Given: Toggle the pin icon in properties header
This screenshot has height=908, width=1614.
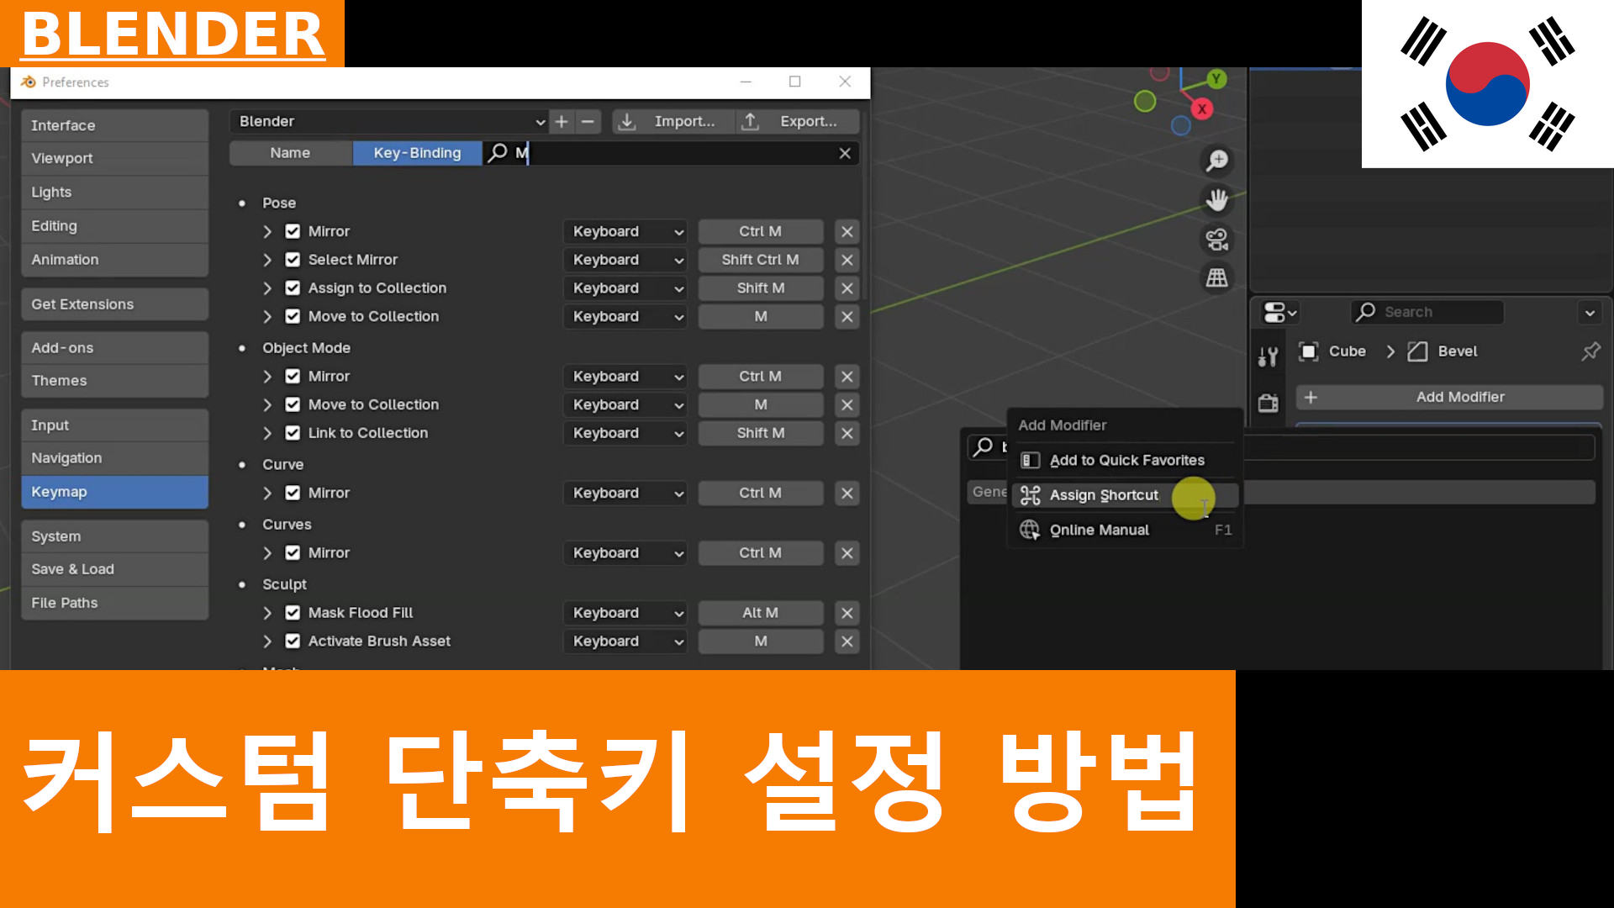Looking at the screenshot, I should 1590,351.
